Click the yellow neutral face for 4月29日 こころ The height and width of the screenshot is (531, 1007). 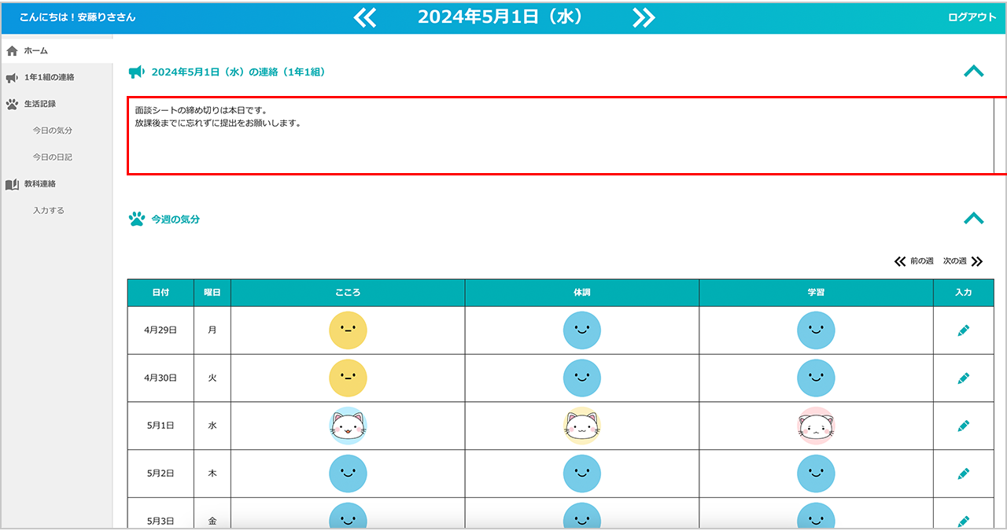pos(348,330)
